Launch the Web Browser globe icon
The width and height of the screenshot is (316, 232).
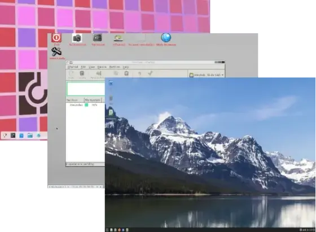pos(166,38)
